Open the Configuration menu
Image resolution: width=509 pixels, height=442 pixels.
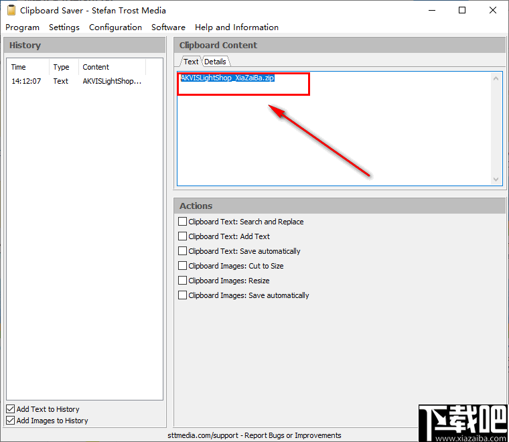pos(115,27)
